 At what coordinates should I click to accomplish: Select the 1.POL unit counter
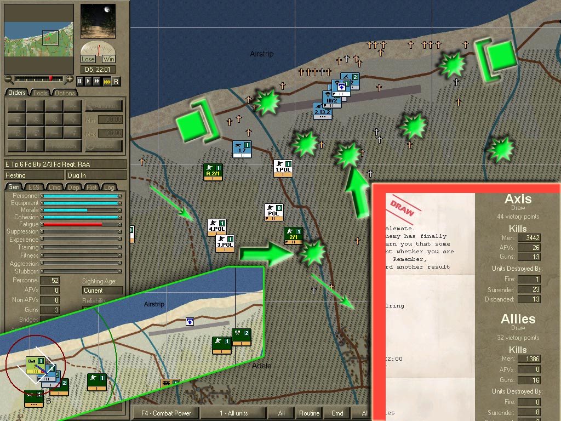[x=283, y=168]
